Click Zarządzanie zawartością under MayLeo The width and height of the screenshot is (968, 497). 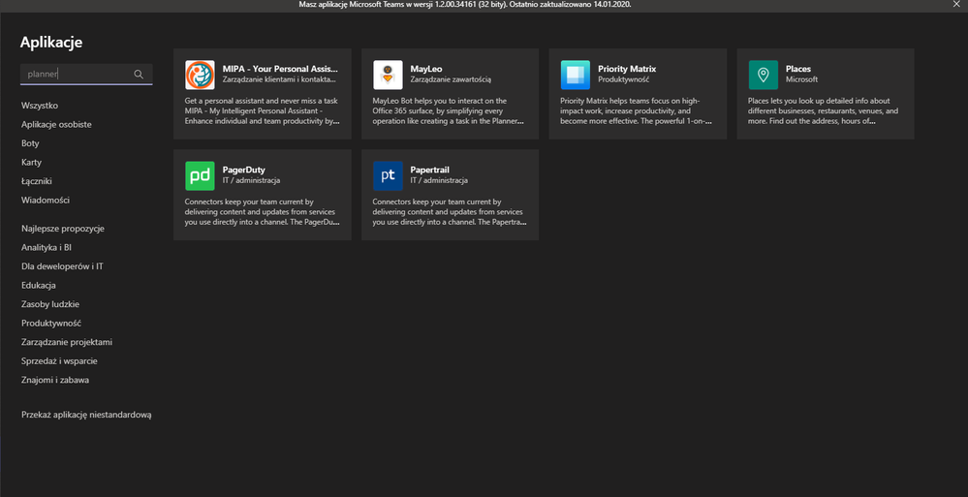451,79
